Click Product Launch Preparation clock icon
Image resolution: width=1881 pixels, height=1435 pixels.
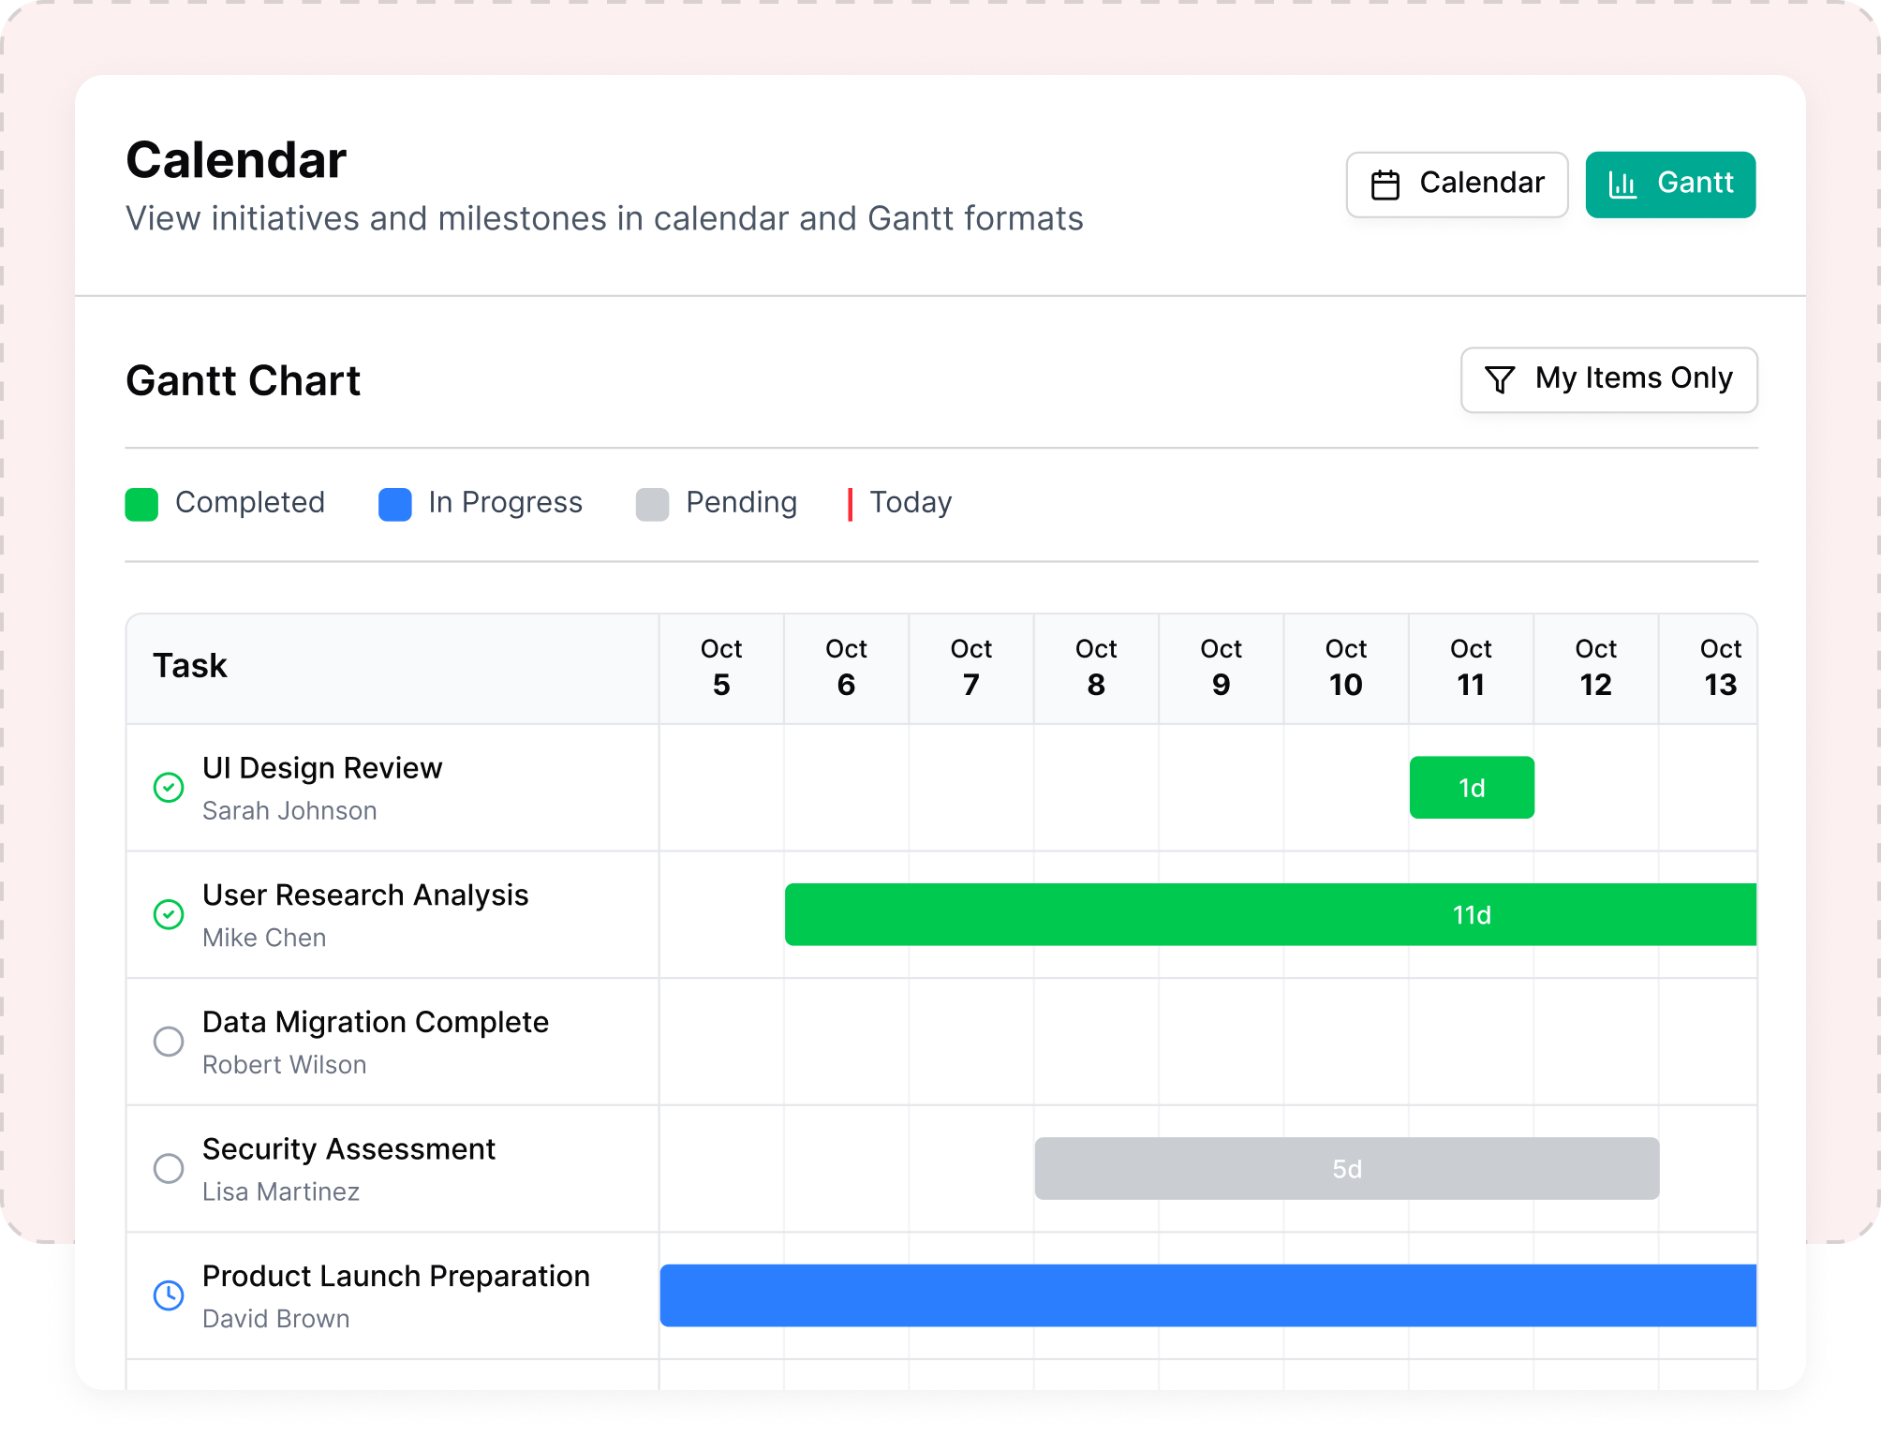pyautogui.click(x=169, y=1295)
